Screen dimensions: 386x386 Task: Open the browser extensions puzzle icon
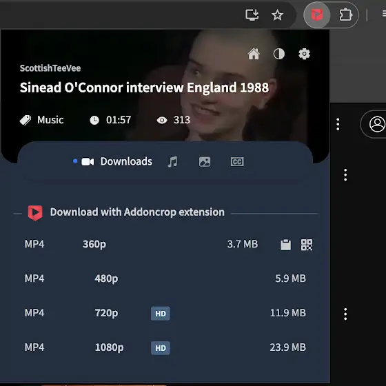click(345, 15)
